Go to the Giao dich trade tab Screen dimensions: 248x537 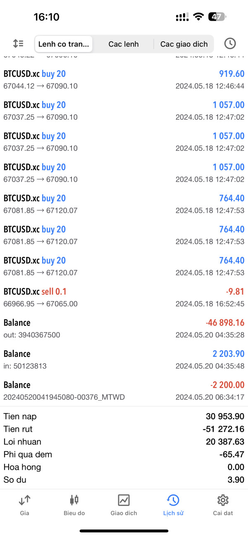pyautogui.click(x=124, y=505)
